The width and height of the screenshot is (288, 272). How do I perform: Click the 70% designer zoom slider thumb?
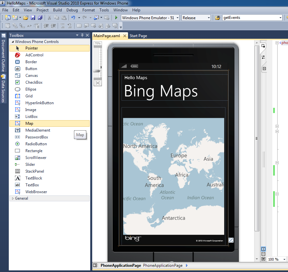tap(97, 71)
